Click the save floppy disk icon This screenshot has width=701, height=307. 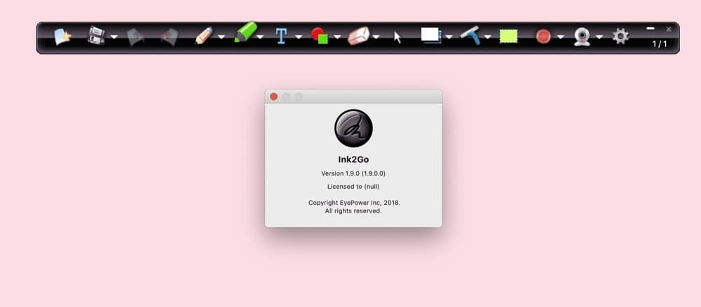pos(96,35)
